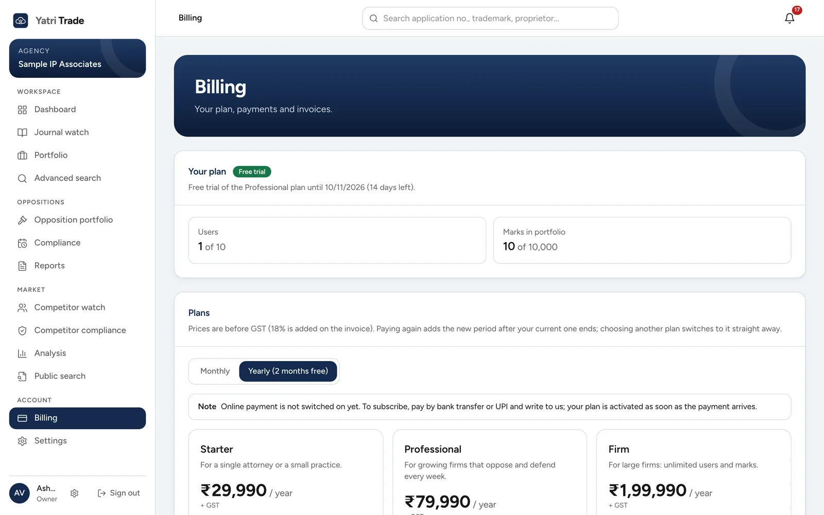
Task: Click the Free trial badge
Action: [x=252, y=171]
